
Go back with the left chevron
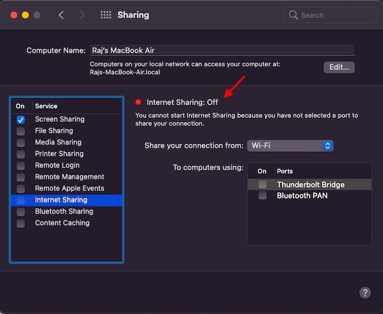61,15
